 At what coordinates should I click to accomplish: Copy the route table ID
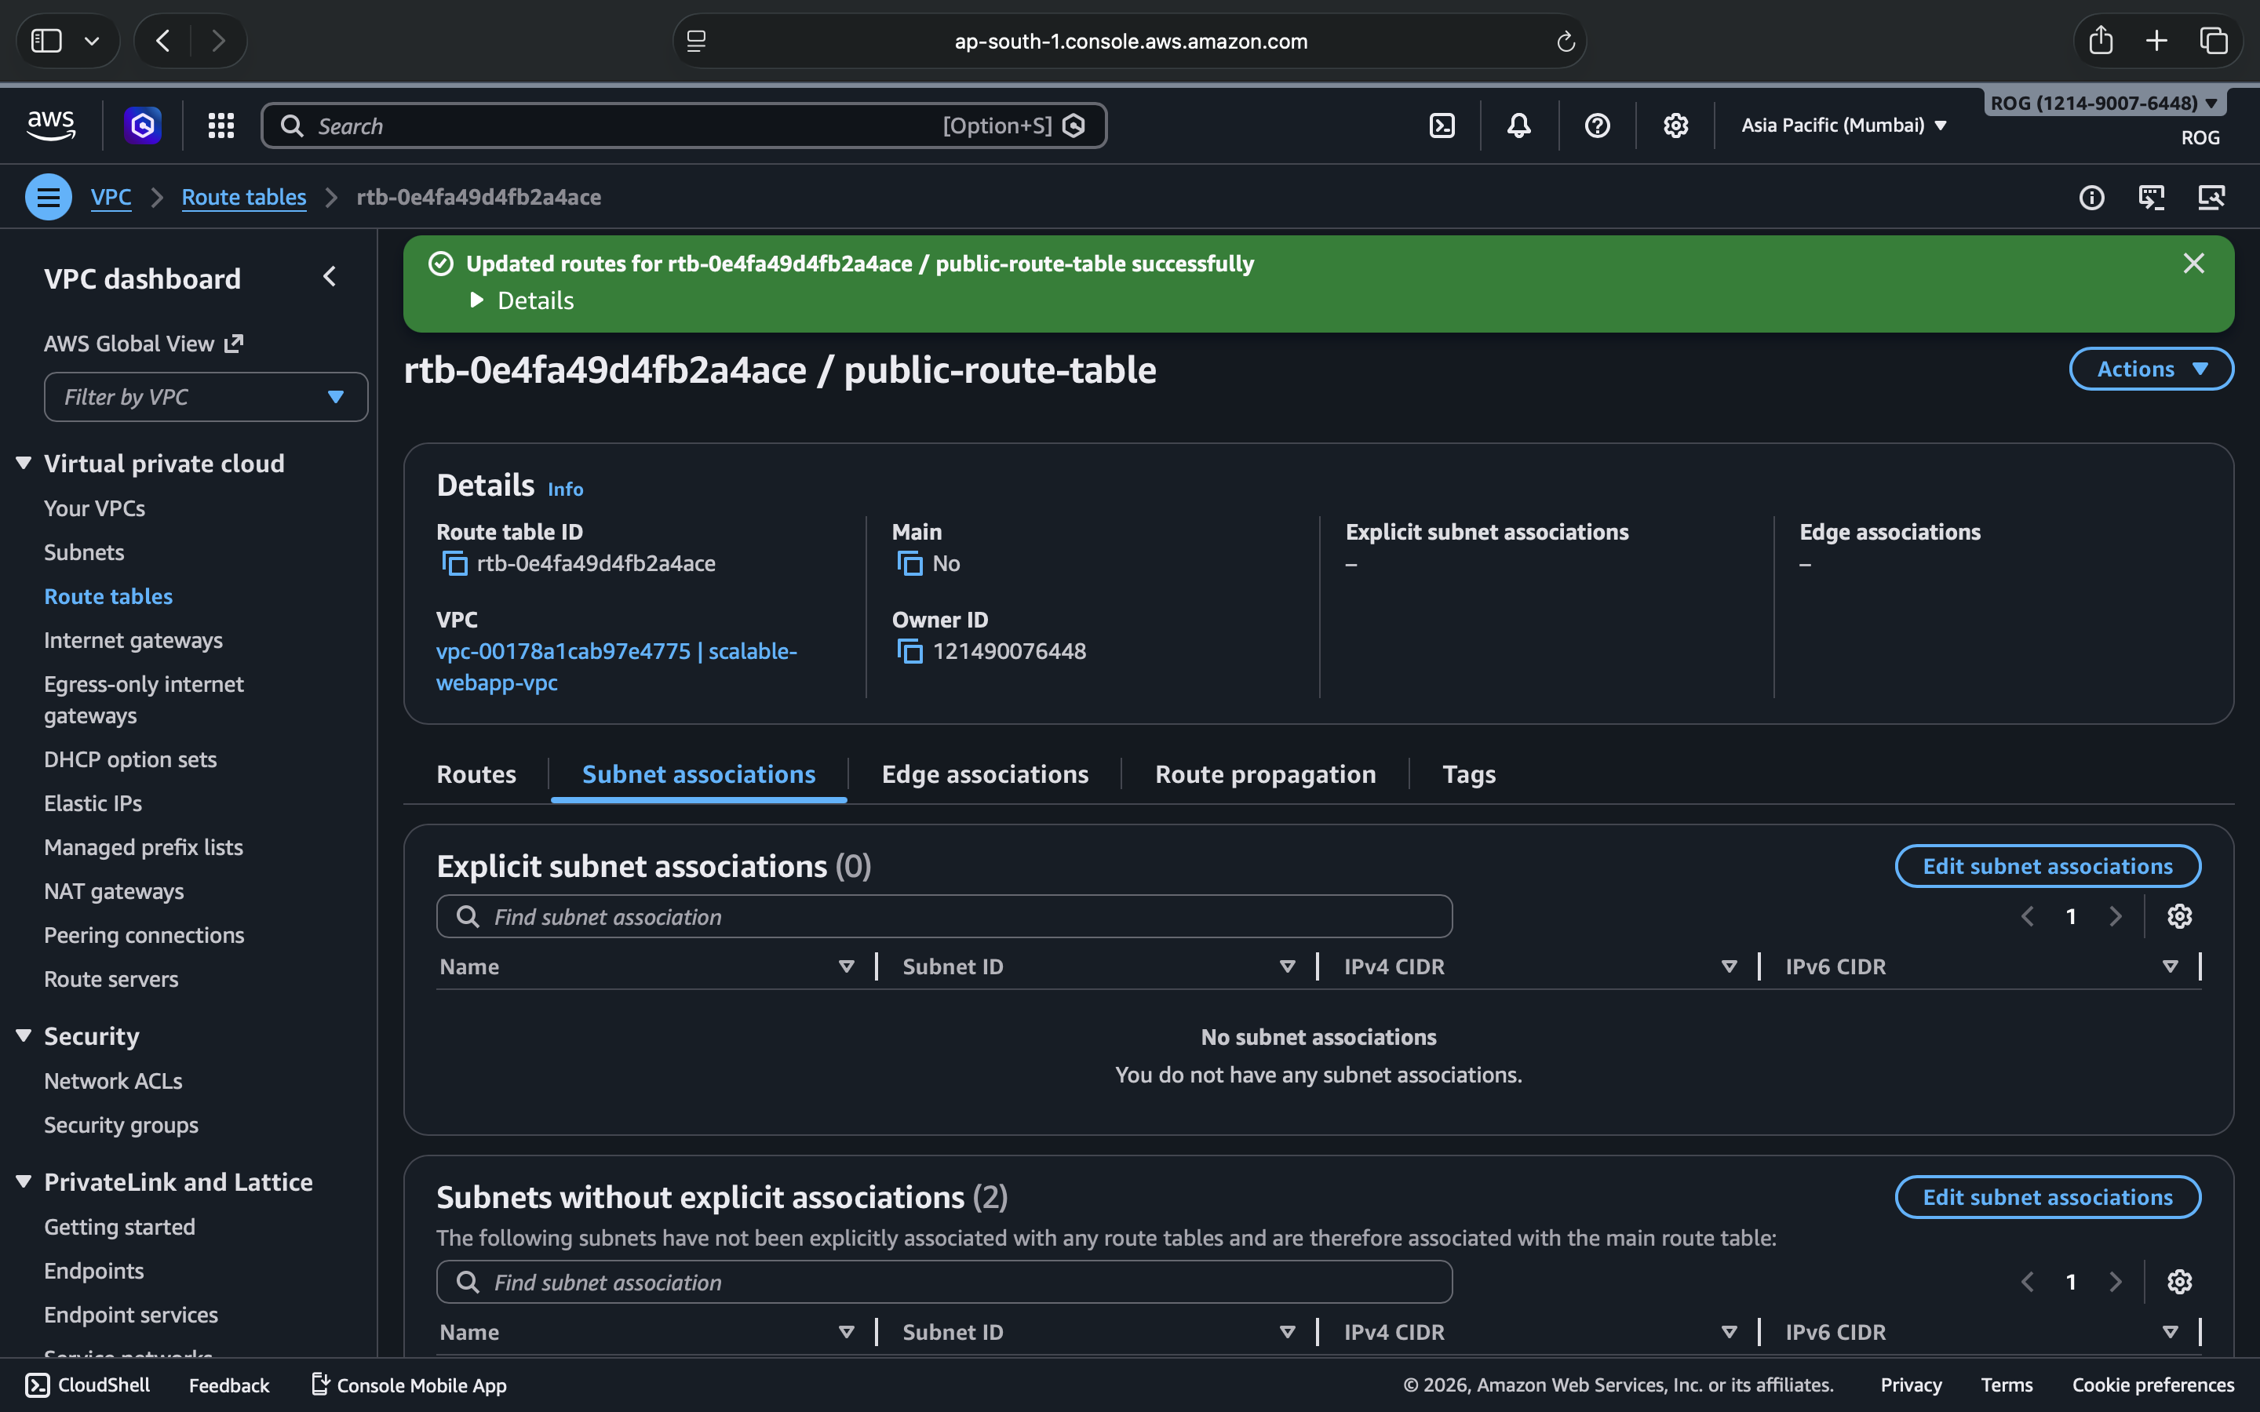pos(455,563)
